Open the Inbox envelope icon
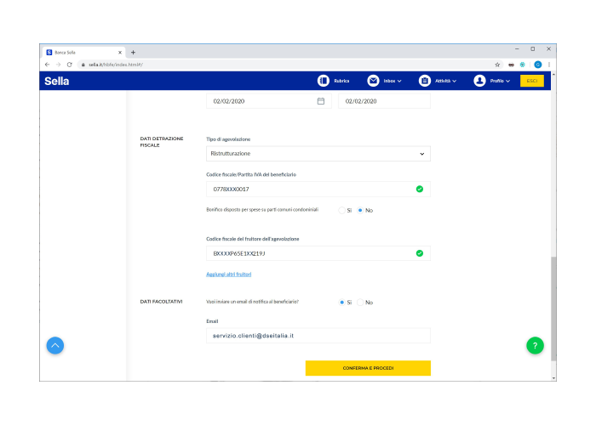The width and height of the screenshot is (596, 425). coord(373,81)
